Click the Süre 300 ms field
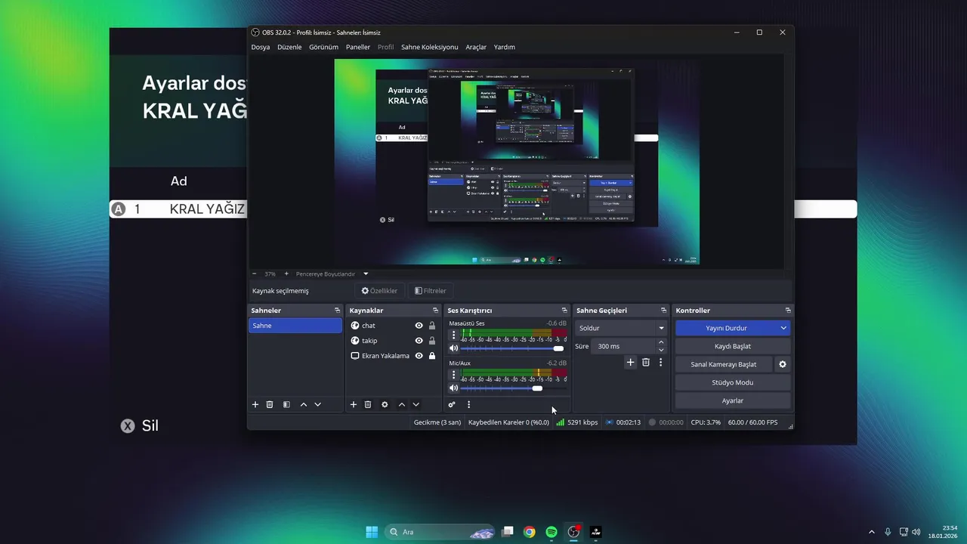The image size is (967, 544). pos(624,346)
